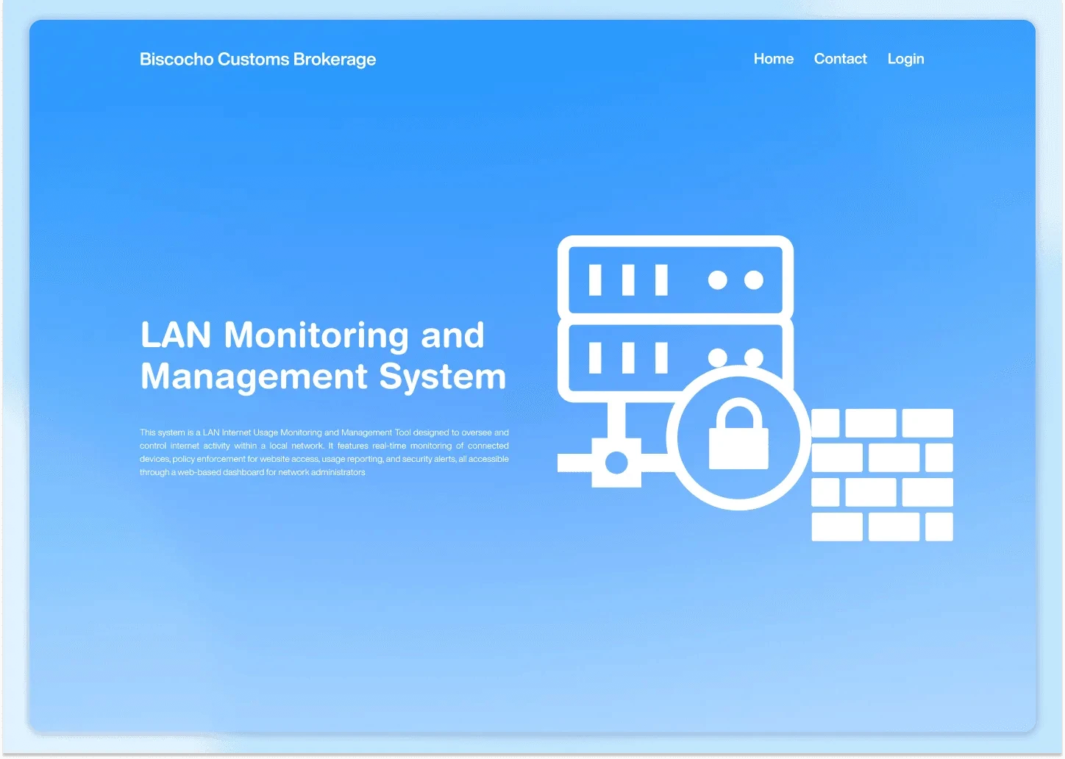Screen dimensions: 1065x759
Task: Select the 'LAN Monitoring and Management System' heading
Action: pyautogui.click(x=324, y=355)
